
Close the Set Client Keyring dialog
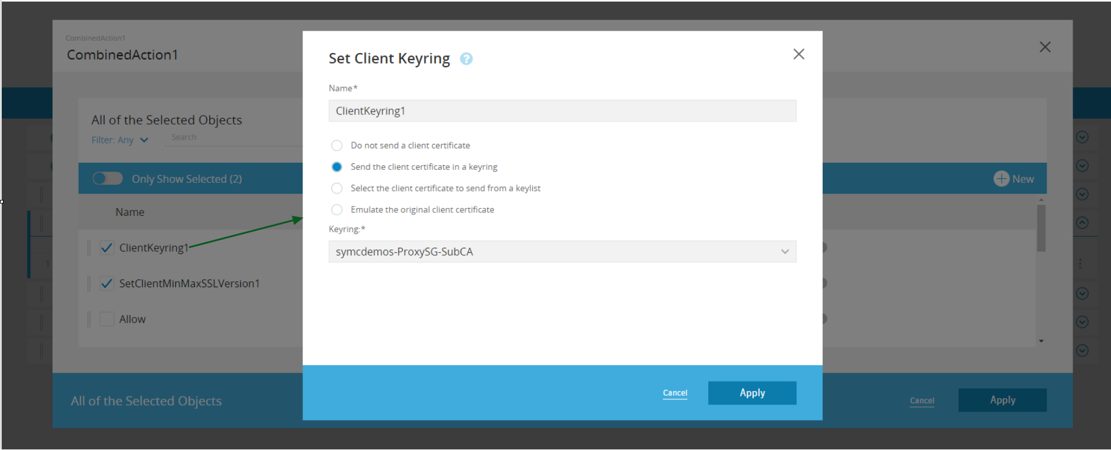(799, 54)
